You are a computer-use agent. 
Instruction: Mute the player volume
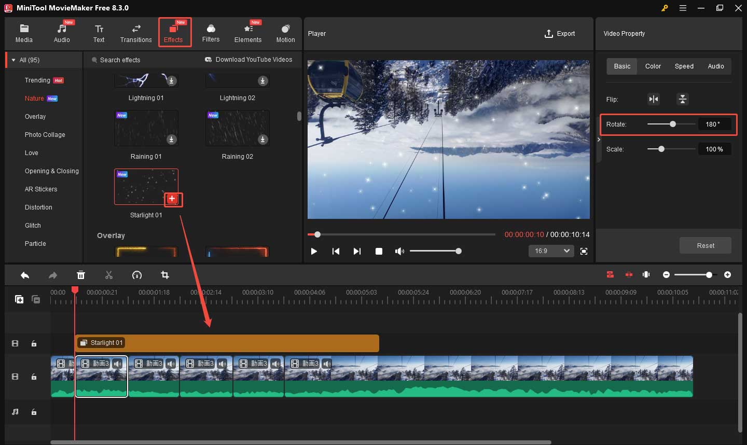coord(399,251)
